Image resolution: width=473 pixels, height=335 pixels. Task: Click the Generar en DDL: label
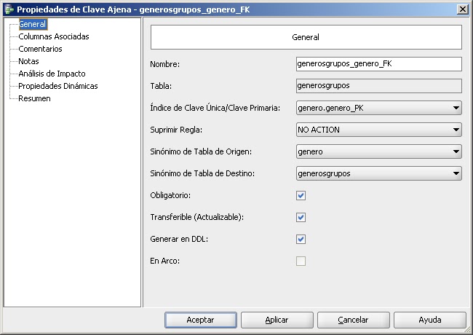tap(179, 239)
